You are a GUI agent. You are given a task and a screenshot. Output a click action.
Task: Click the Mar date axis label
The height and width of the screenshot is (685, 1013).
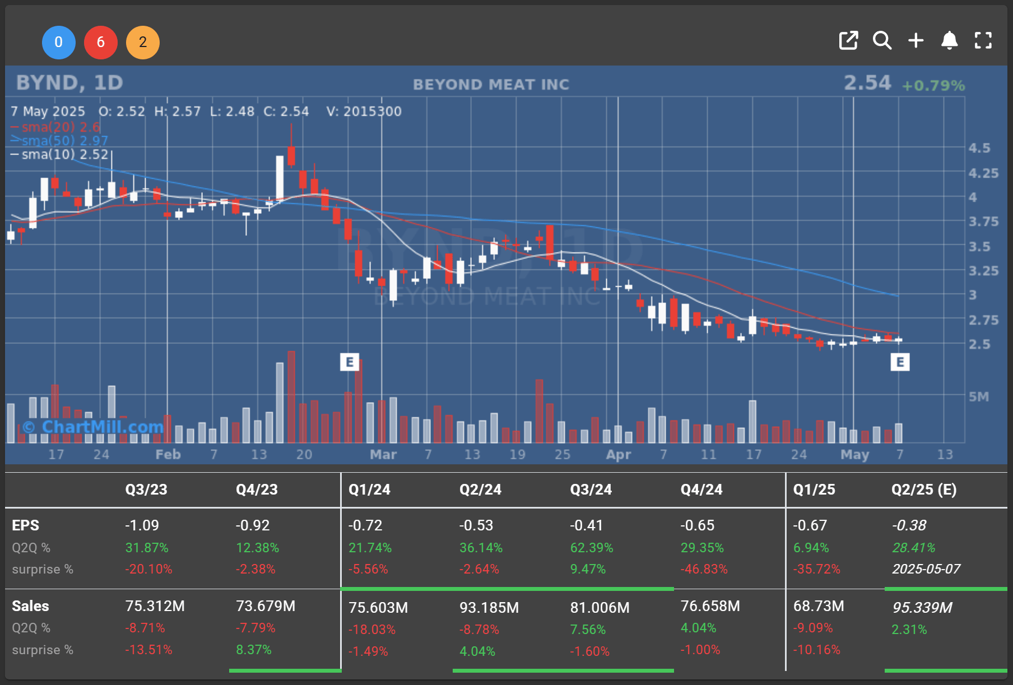tap(383, 454)
